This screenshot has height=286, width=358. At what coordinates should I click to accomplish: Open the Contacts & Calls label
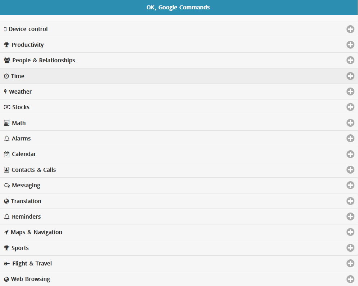click(34, 170)
